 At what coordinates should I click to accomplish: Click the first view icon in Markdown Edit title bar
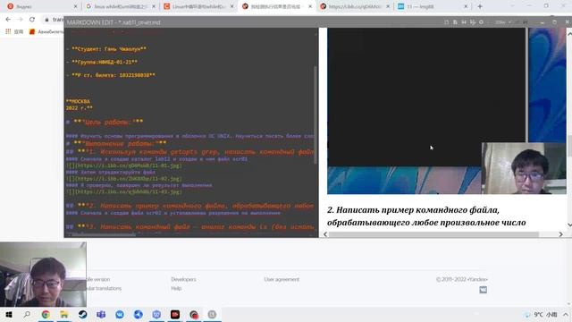click(x=446, y=22)
